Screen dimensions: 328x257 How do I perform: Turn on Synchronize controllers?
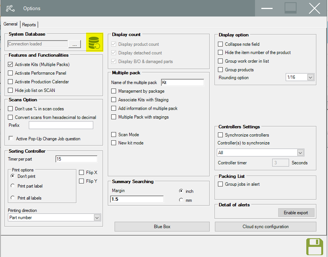tap(220, 135)
